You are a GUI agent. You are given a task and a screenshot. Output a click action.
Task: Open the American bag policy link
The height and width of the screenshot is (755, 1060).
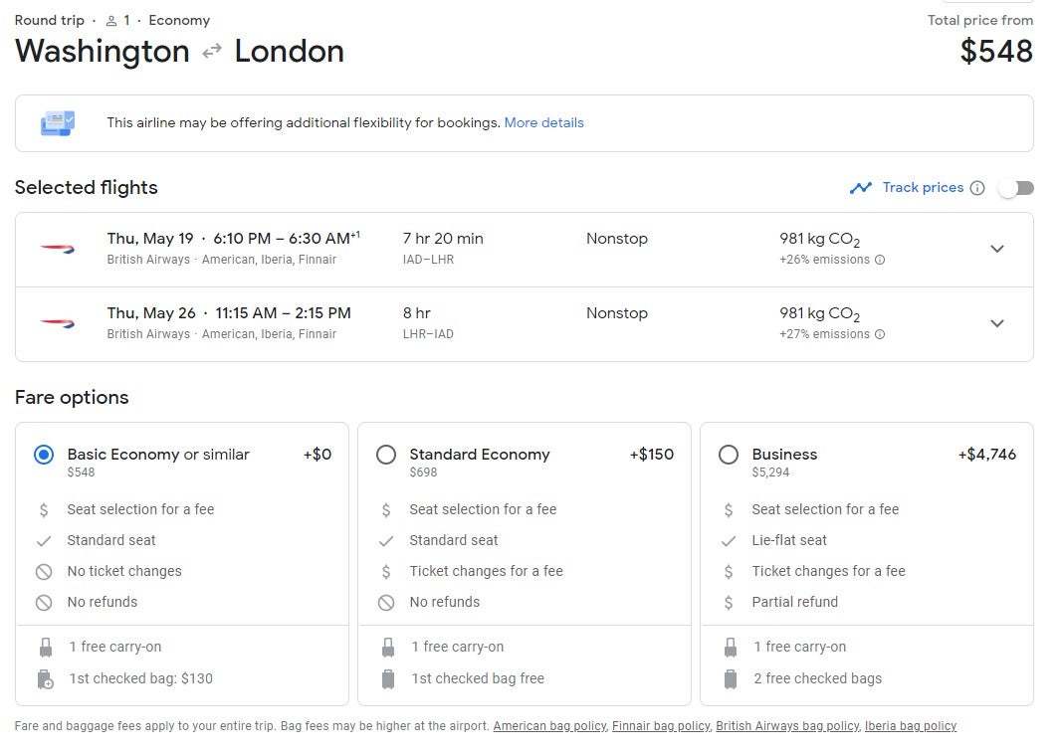(x=549, y=726)
